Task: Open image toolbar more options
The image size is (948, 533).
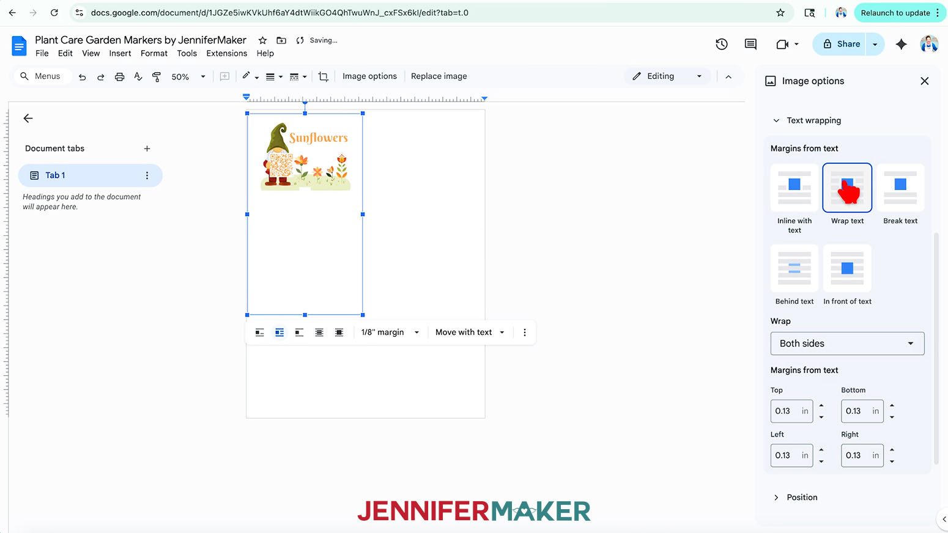Action: (x=524, y=333)
